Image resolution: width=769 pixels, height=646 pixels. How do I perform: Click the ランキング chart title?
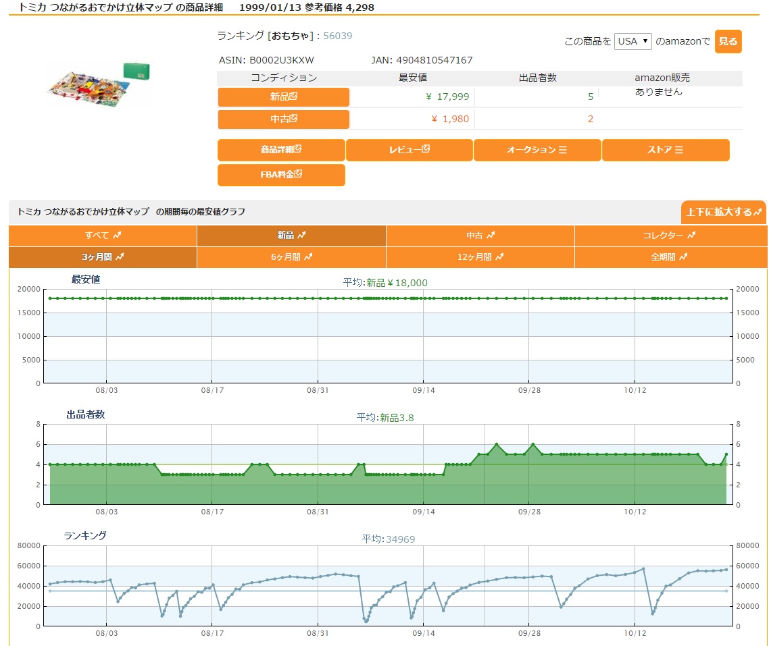point(85,536)
